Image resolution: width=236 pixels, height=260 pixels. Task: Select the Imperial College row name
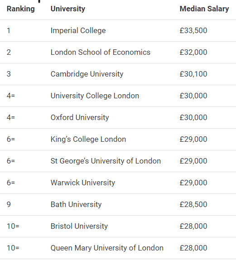pyautogui.click(x=78, y=30)
